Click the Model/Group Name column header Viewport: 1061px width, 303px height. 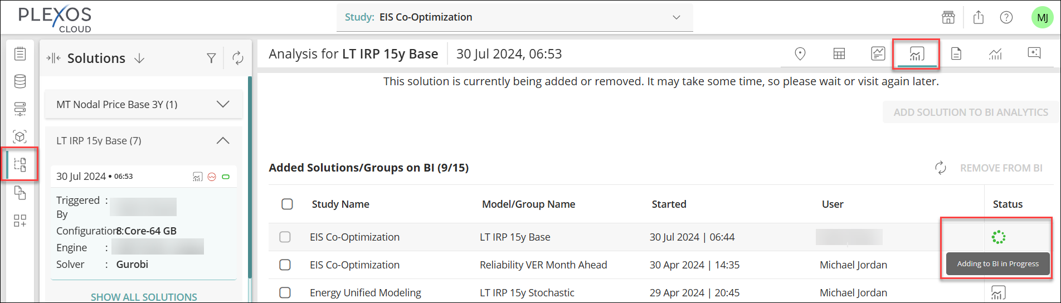[x=528, y=204]
